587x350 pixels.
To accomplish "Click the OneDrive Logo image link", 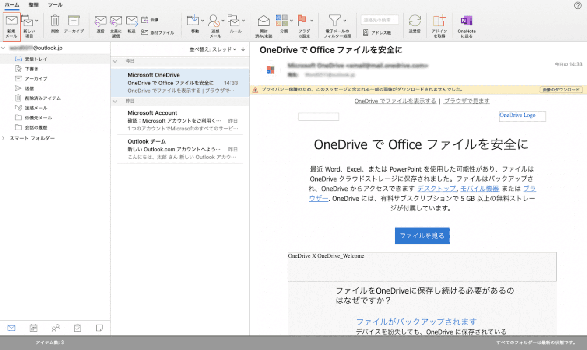I will click(522, 116).
